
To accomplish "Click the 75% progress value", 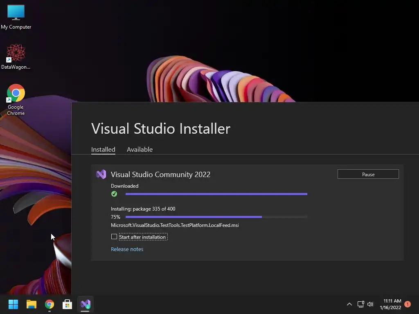I will coord(115,217).
